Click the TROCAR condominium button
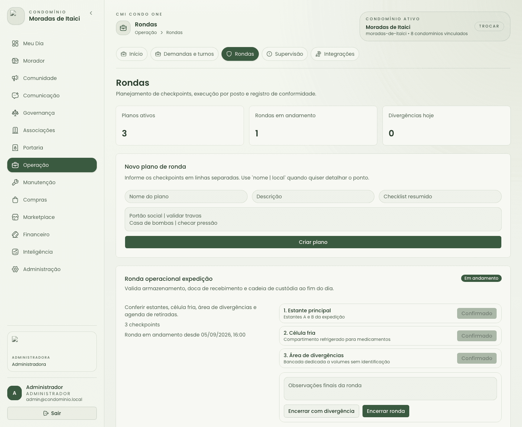Screen dimensions: 522x427 point(489,26)
